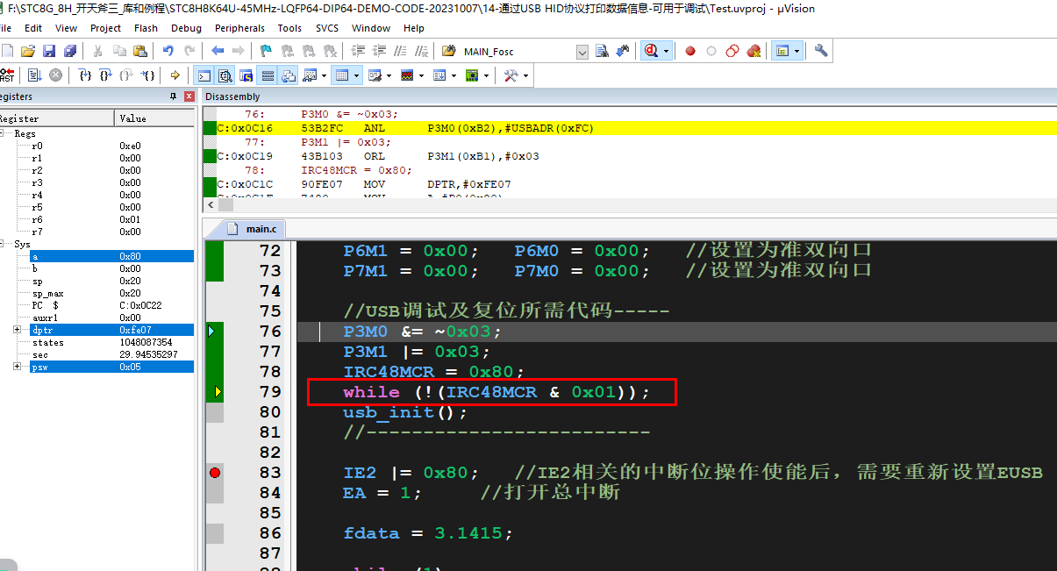Open the View menu
The height and width of the screenshot is (571, 1057).
tap(67, 28)
